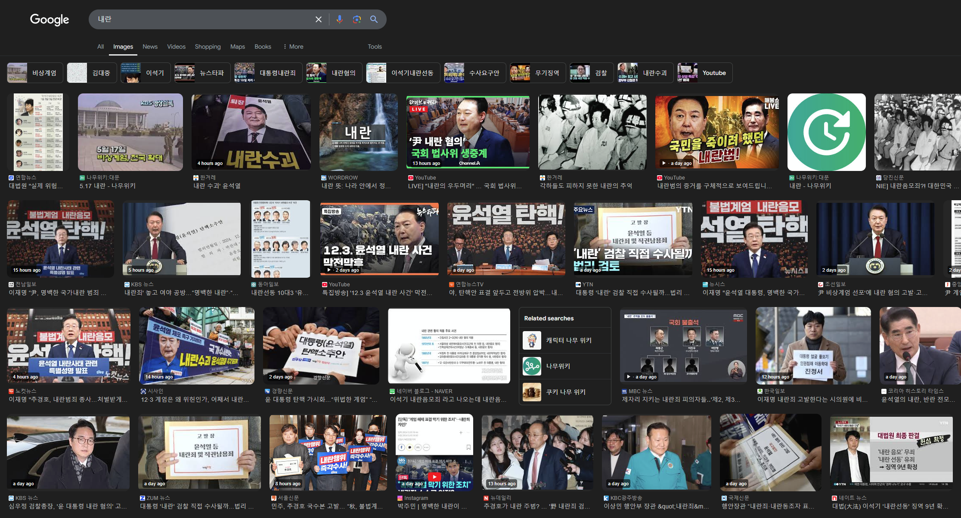Click the 연합뉴스TV source label
The width and height of the screenshot is (961, 518).
pyautogui.click(x=470, y=284)
